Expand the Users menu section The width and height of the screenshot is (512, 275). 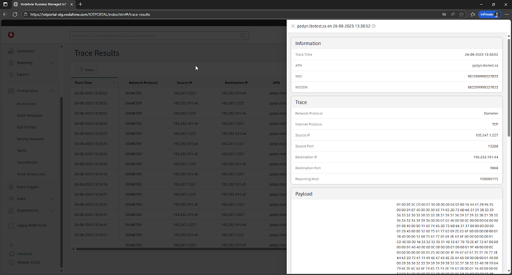click(51, 199)
